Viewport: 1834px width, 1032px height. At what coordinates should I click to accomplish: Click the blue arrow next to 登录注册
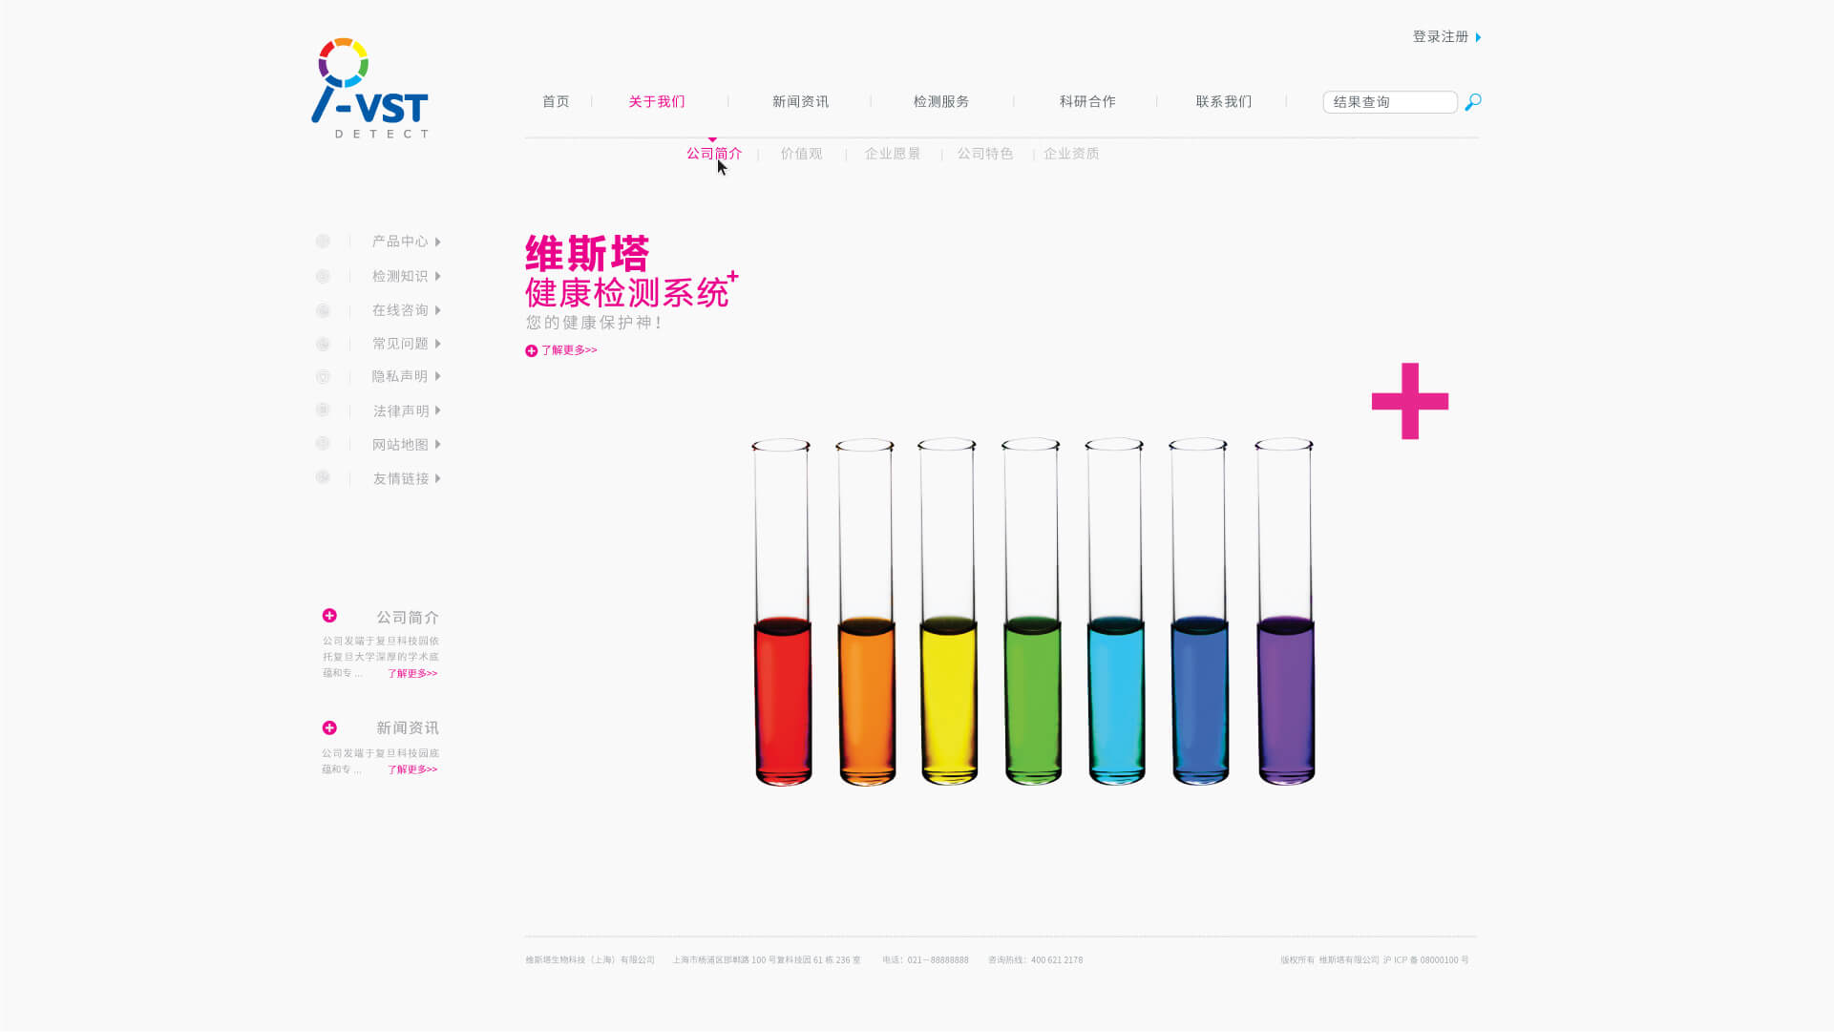click(x=1479, y=37)
